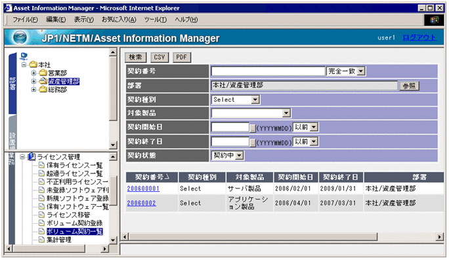The image size is (449, 260).
Task: Click Internet Explorer icon in title bar
Action: click(8, 8)
